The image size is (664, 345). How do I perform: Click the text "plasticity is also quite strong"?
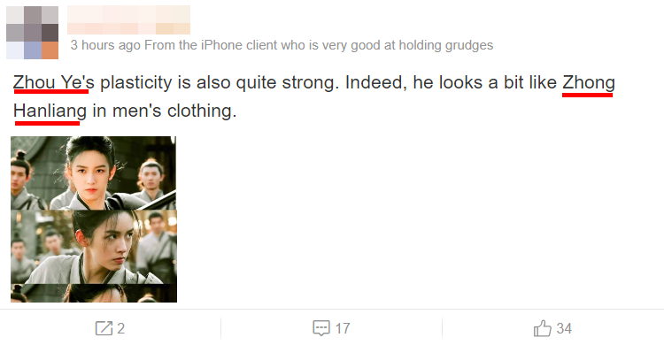coord(220,82)
